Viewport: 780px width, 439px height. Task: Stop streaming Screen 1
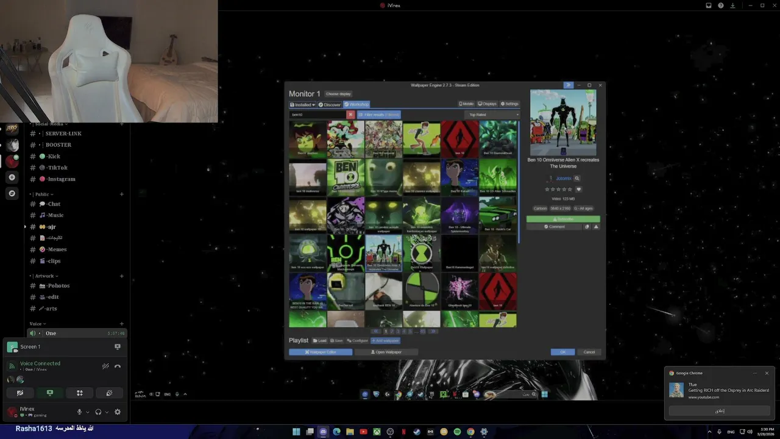pyautogui.click(x=118, y=346)
